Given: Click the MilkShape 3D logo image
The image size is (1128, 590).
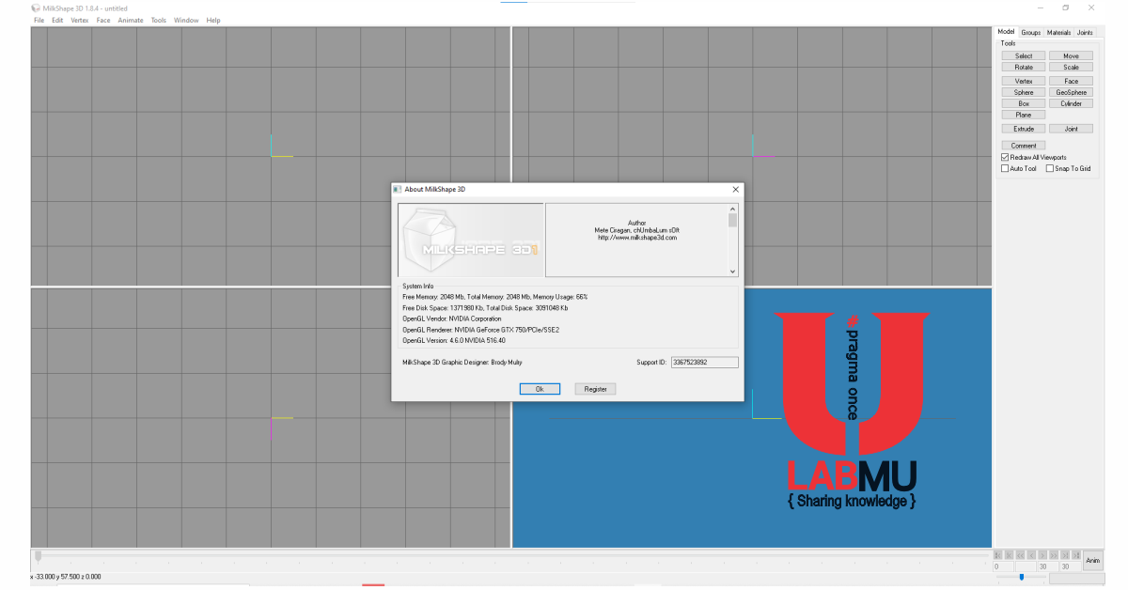Looking at the screenshot, I should tap(470, 241).
